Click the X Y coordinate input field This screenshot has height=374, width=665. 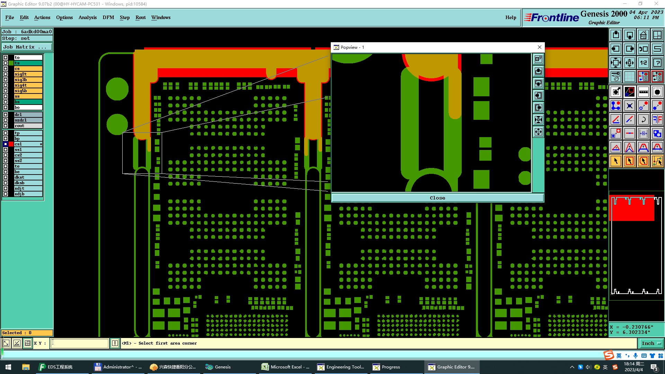[80, 343]
